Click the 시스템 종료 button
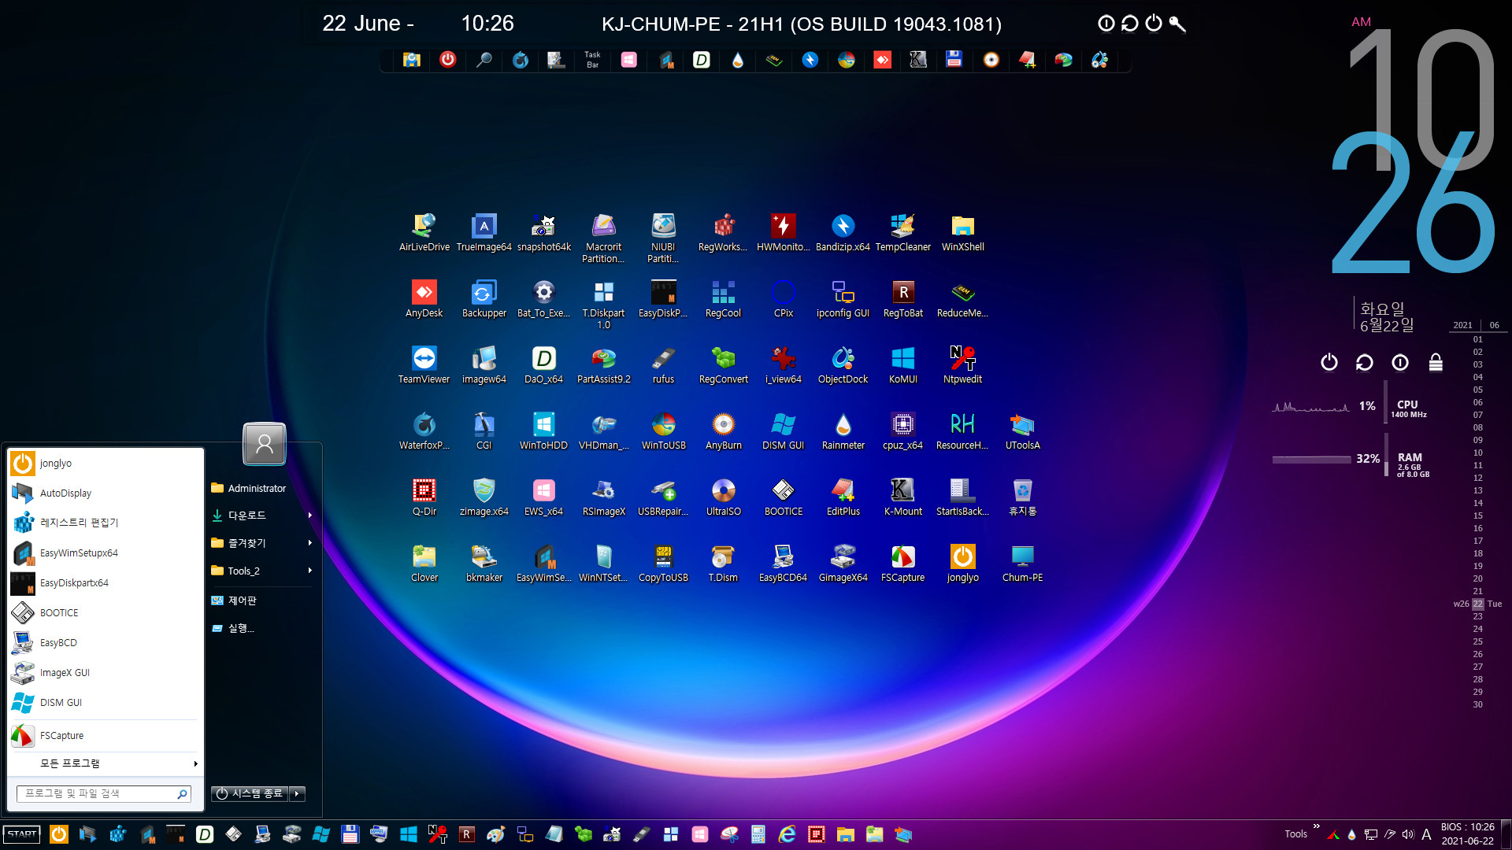1512x850 pixels. (x=250, y=793)
